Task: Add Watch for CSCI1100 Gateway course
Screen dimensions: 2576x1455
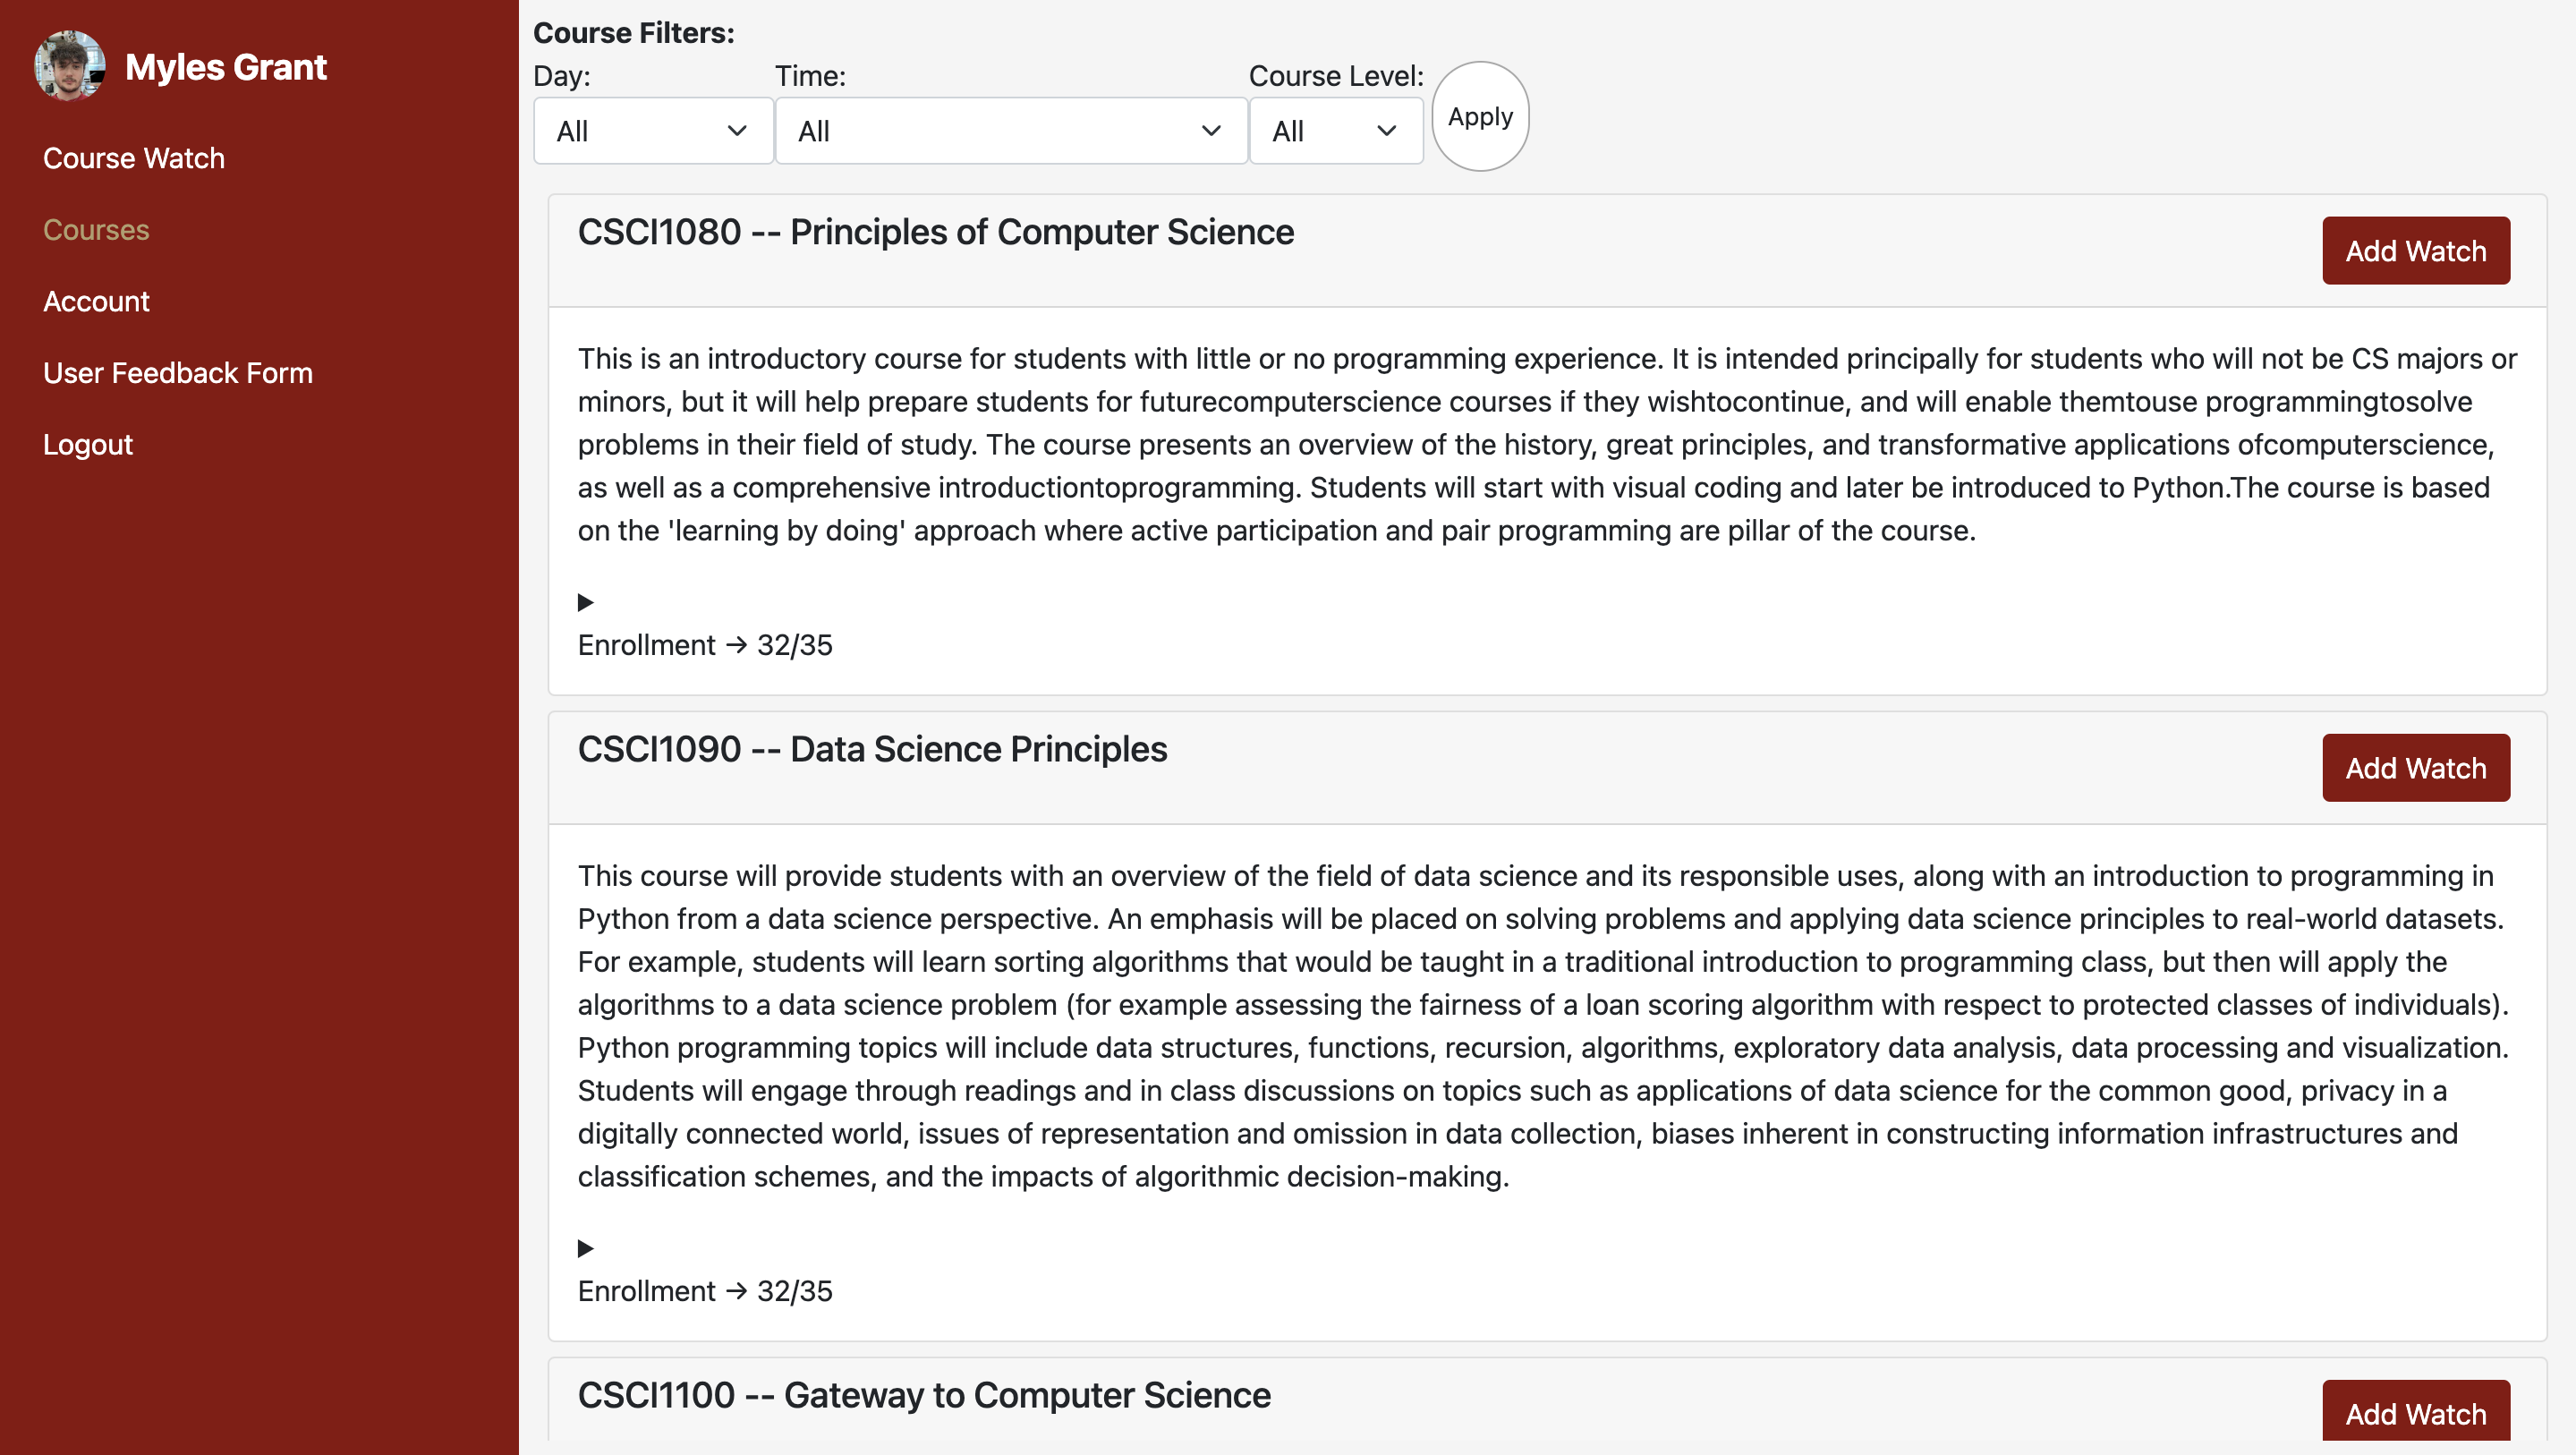Action: (x=2415, y=1413)
